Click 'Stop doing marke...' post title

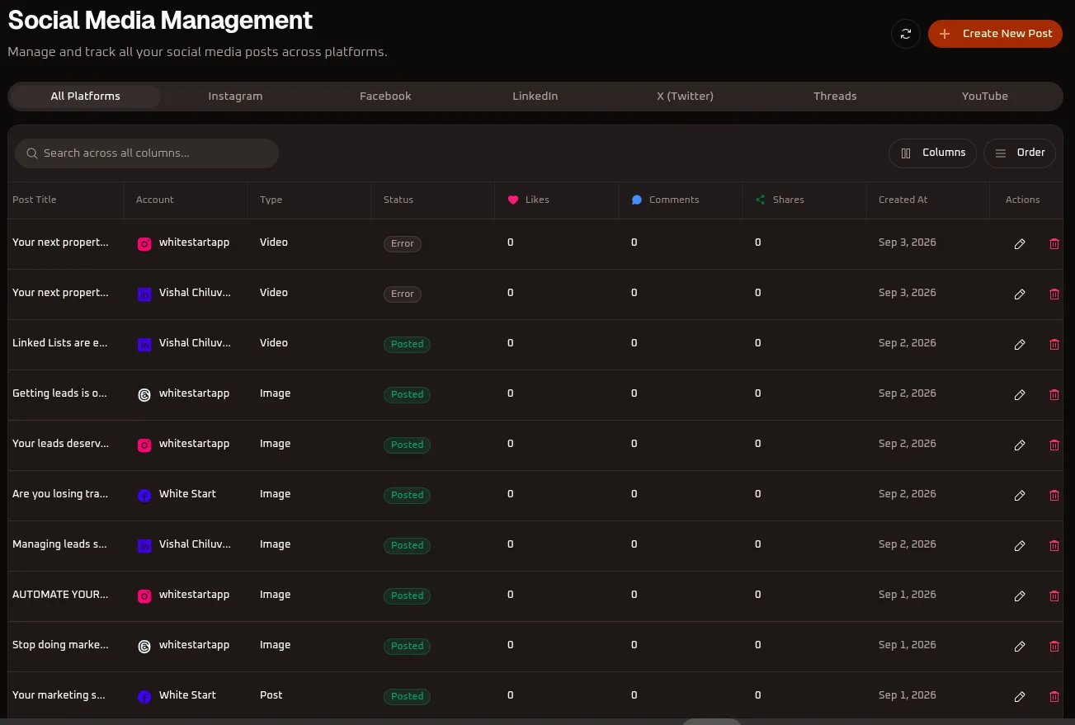click(60, 645)
